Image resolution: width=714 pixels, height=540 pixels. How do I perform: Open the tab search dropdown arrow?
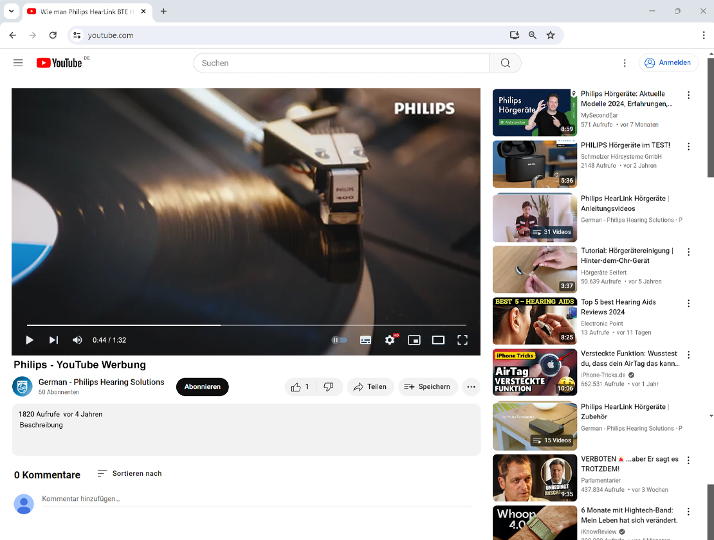click(12, 12)
